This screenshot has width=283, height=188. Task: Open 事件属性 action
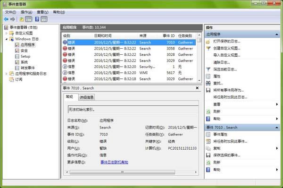tap(220, 134)
